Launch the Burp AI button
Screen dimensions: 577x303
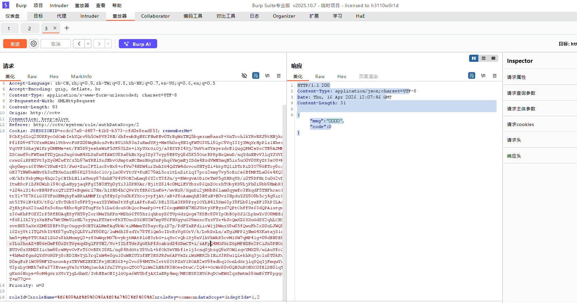click(138, 44)
